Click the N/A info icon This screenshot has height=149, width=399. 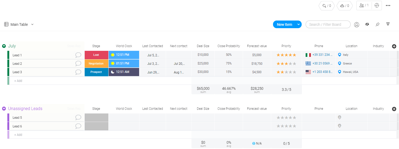coord(254,143)
